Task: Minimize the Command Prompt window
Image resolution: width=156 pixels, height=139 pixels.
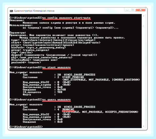Action: 127,10
